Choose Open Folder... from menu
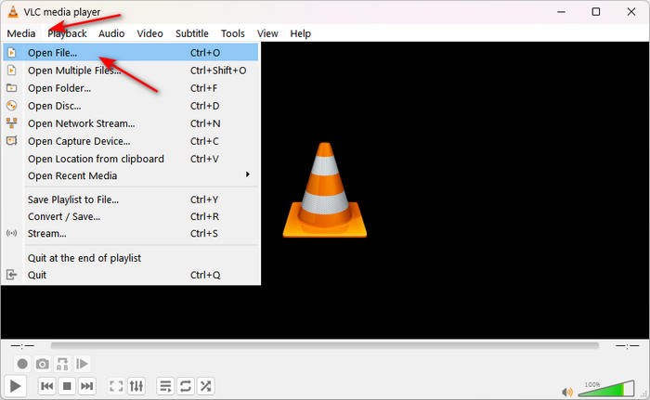 coord(131,88)
